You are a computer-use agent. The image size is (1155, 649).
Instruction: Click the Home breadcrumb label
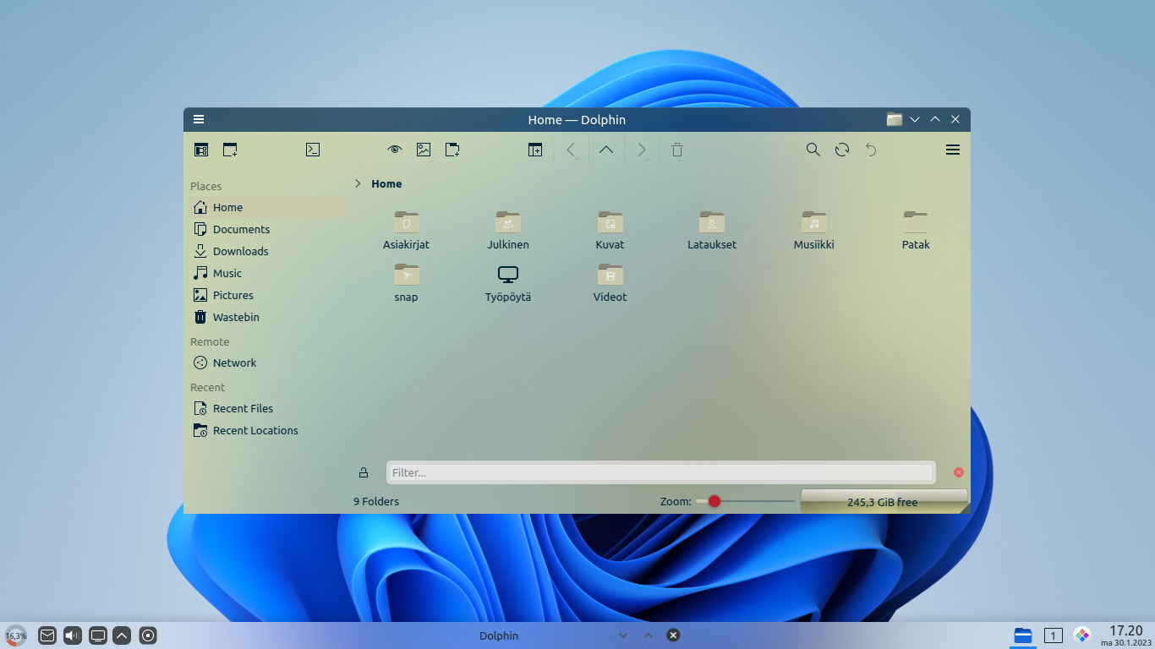pos(386,183)
